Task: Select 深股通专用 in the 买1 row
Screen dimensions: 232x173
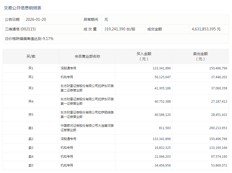Action: pyautogui.click(x=68, y=68)
